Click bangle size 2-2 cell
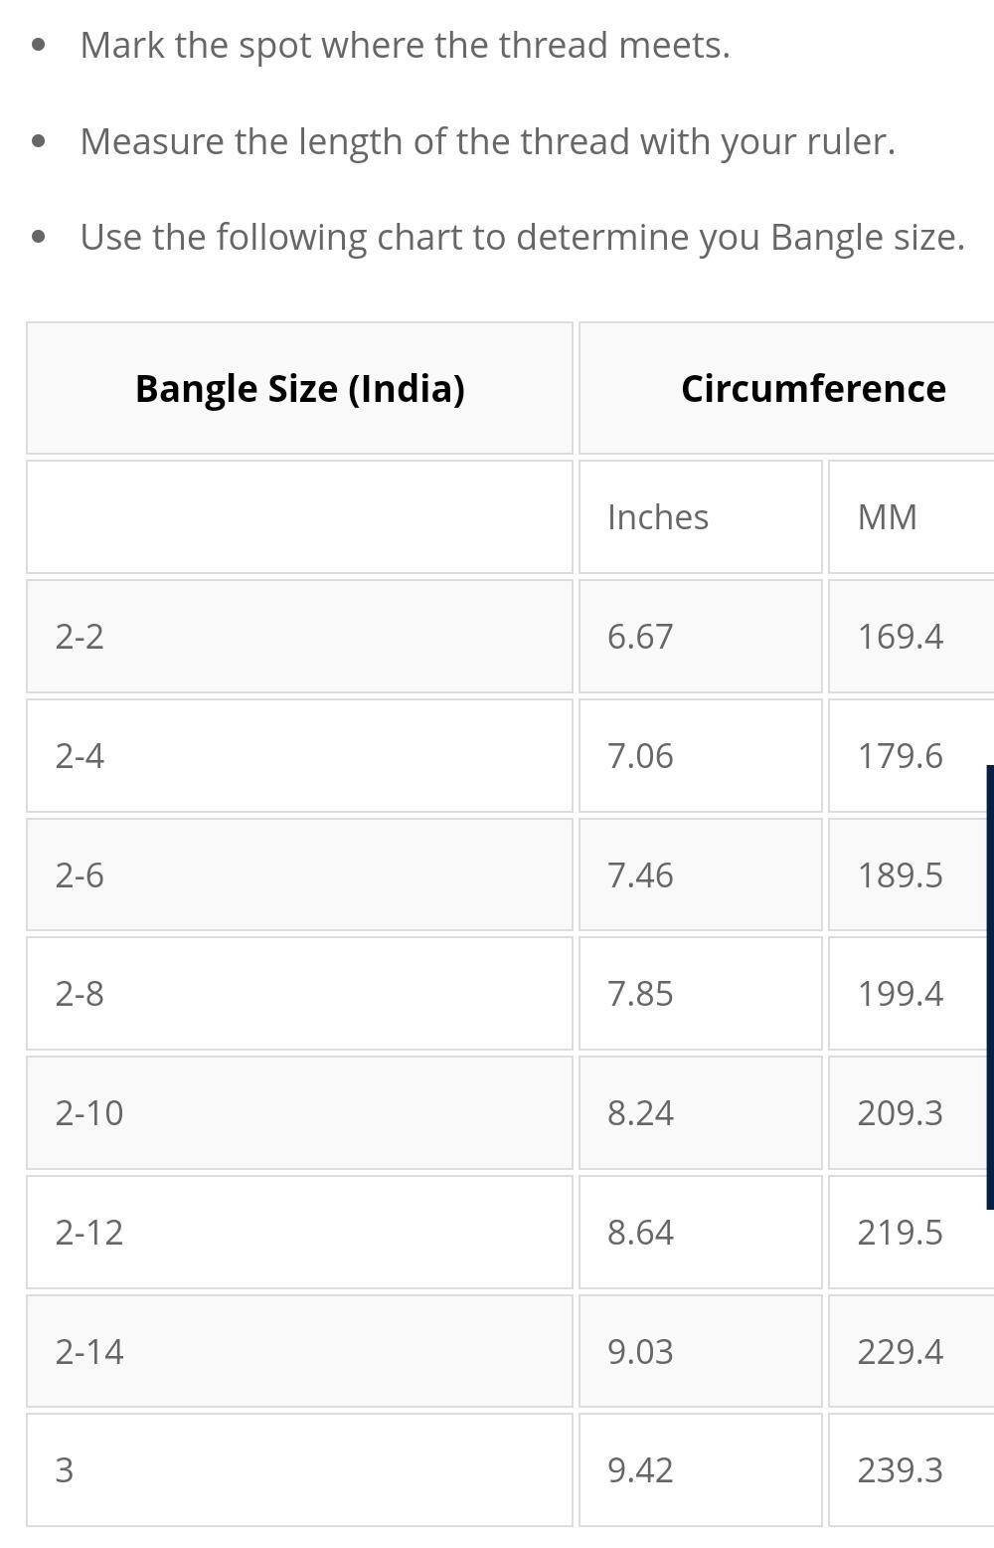The width and height of the screenshot is (994, 1548). click(x=299, y=636)
